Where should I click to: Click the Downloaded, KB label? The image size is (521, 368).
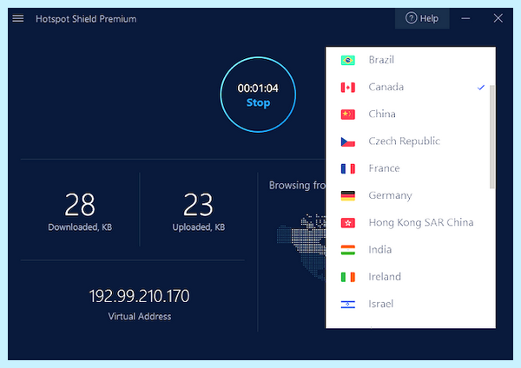coord(80,227)
